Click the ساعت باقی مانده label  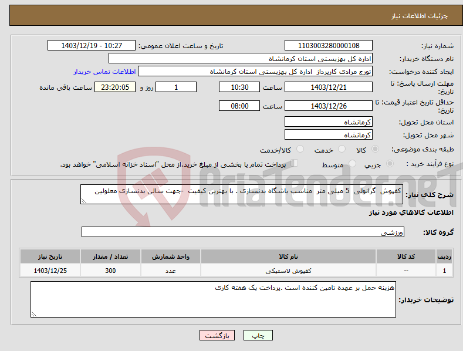click(x=66, y=87)
